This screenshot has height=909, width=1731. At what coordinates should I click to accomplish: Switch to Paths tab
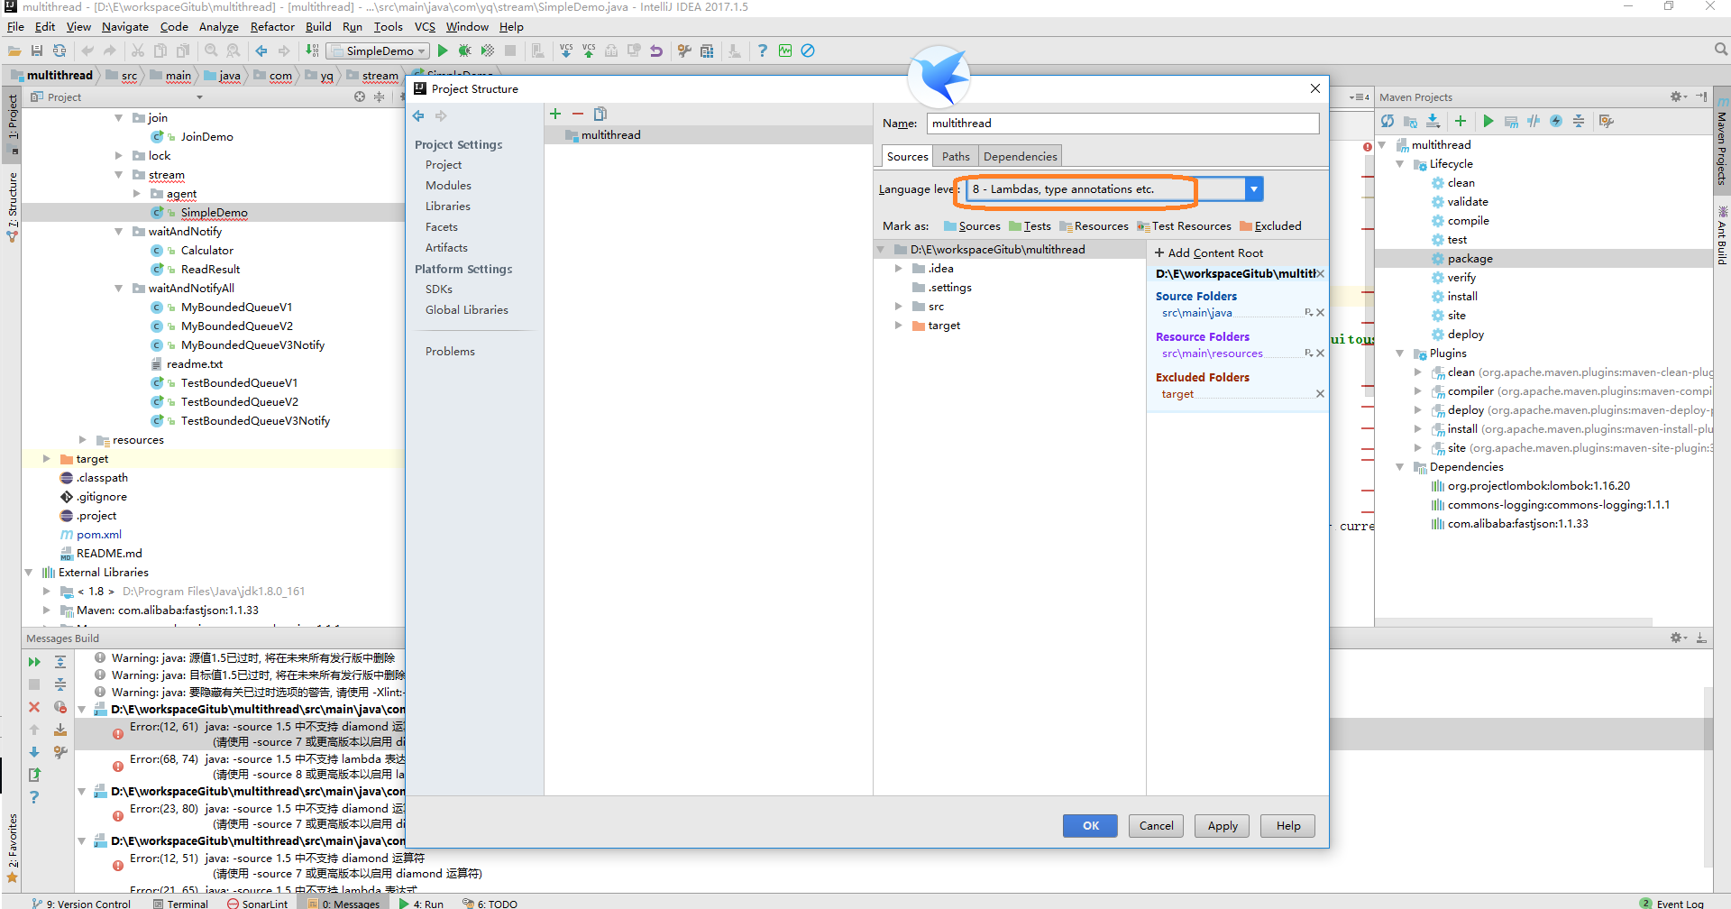956,157
